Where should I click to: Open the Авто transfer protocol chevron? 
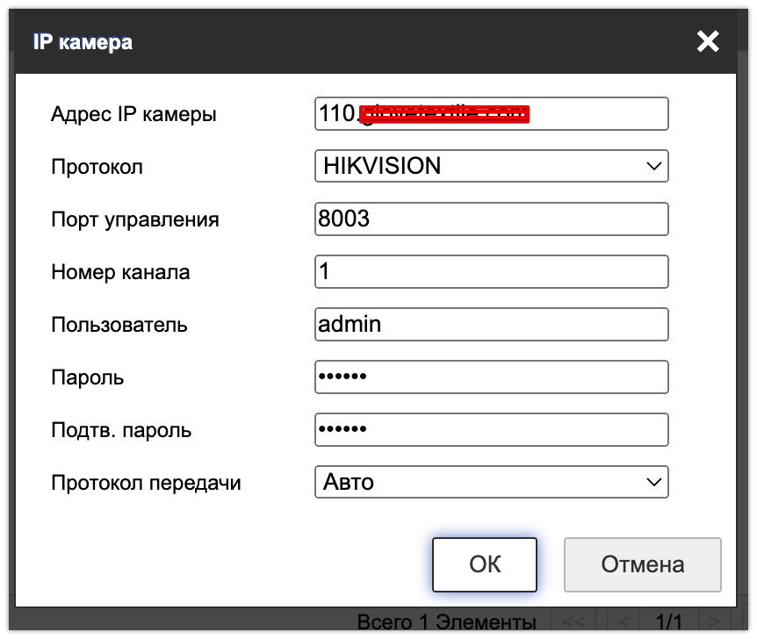pos(652,481)
